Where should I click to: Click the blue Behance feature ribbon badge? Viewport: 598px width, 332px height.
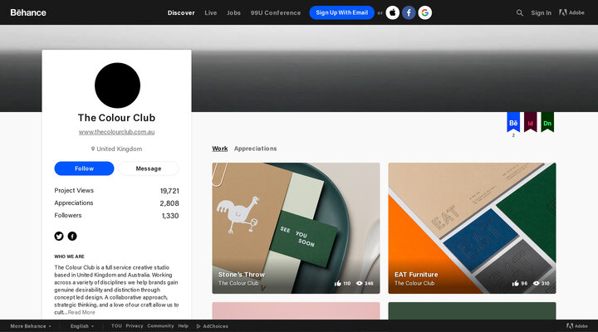(513, 122)
